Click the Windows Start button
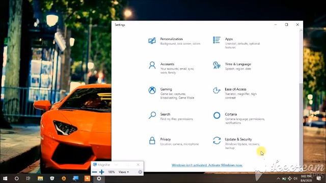 pos(5,178)
